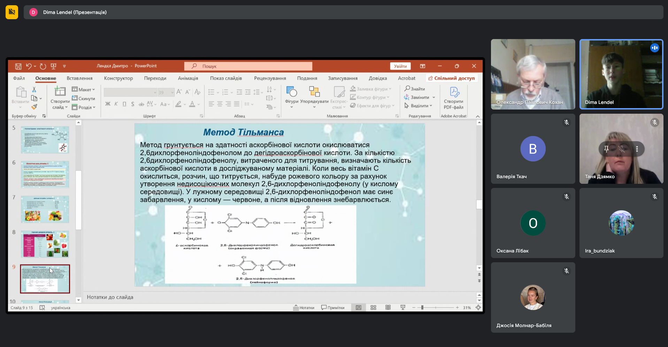Click the stop presenting icon top-left
668x347 pixels.
[x=12, y=12]
